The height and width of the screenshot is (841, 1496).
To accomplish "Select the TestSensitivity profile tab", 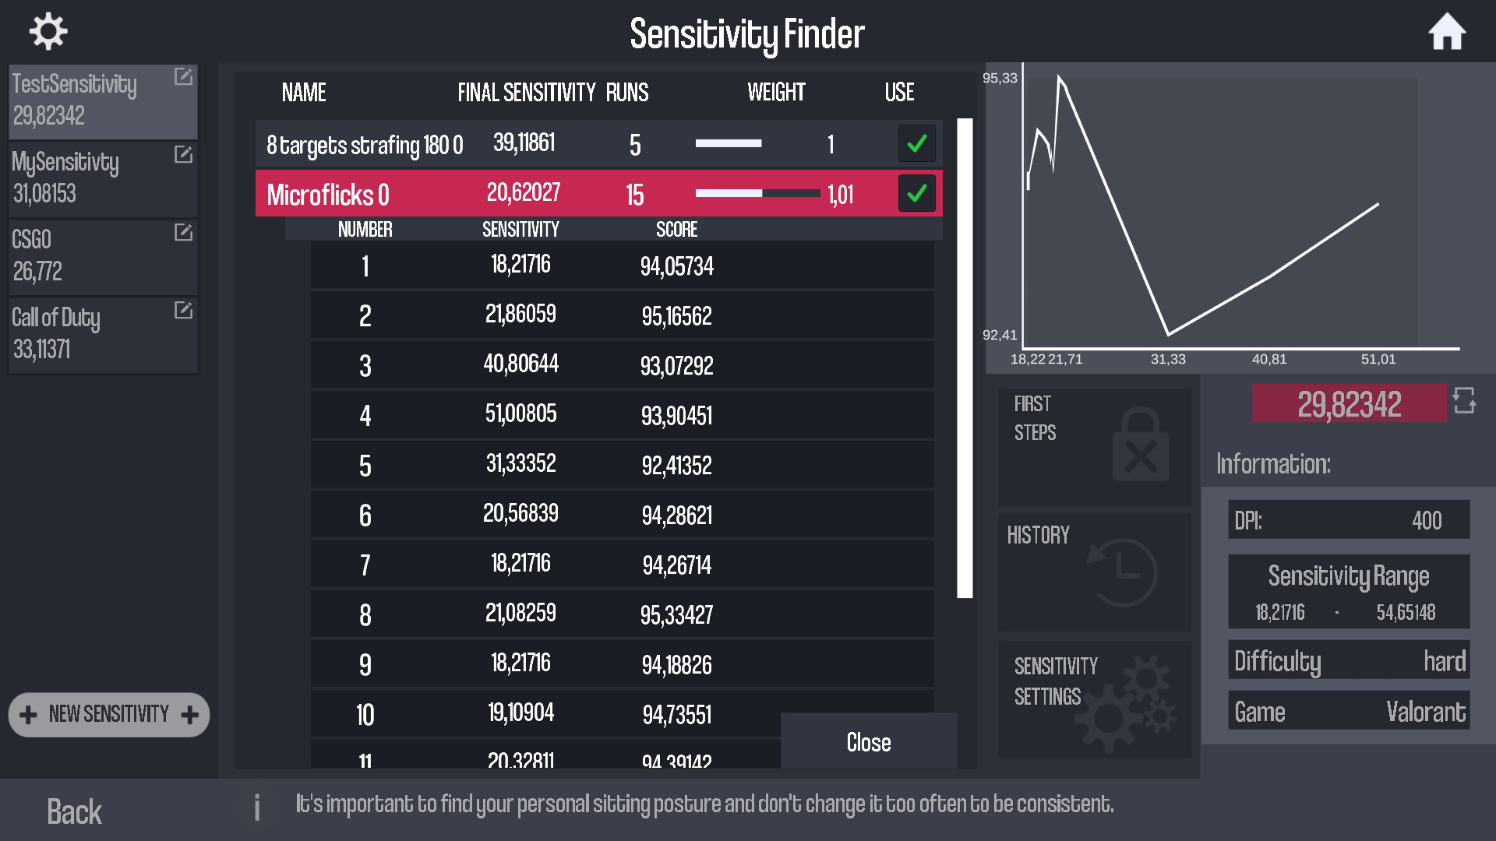I will 100,97.
